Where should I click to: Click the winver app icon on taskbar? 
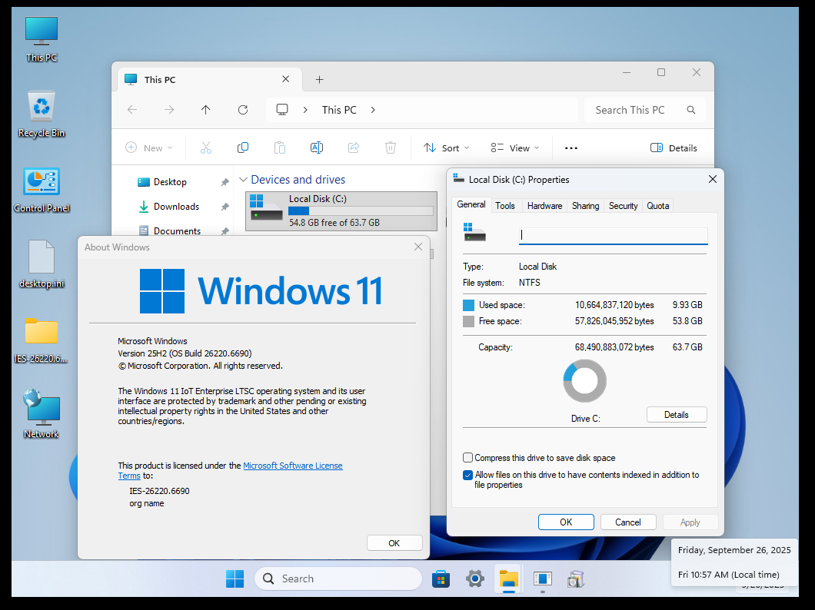(x=542, y=579)
